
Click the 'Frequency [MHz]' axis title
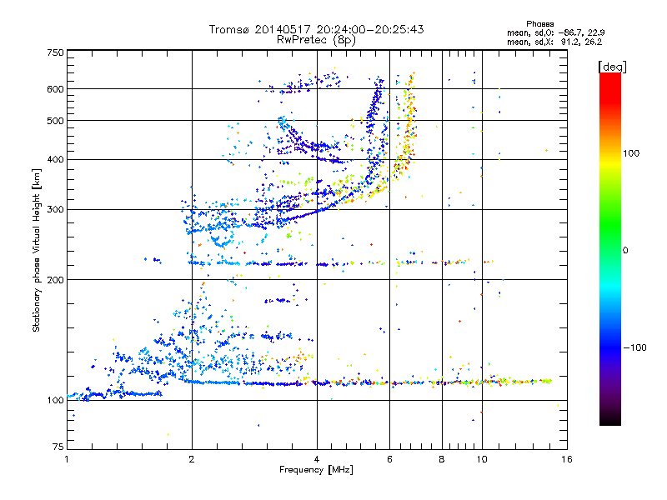(x=316, y=470)
